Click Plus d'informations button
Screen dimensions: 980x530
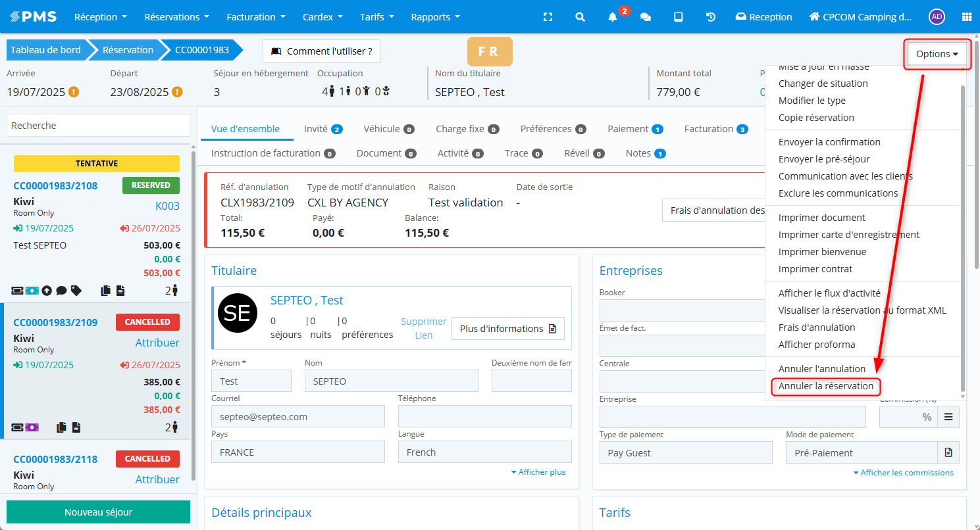[x=507, y=329]
